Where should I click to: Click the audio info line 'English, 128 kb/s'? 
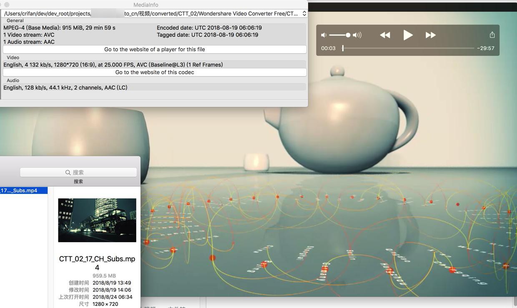point(65,87)
